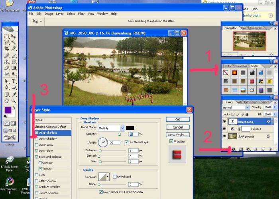This screenshot has height=199, width=279.
Task: Click the black shadow color swatch
Action: click(x=130, y=128)
